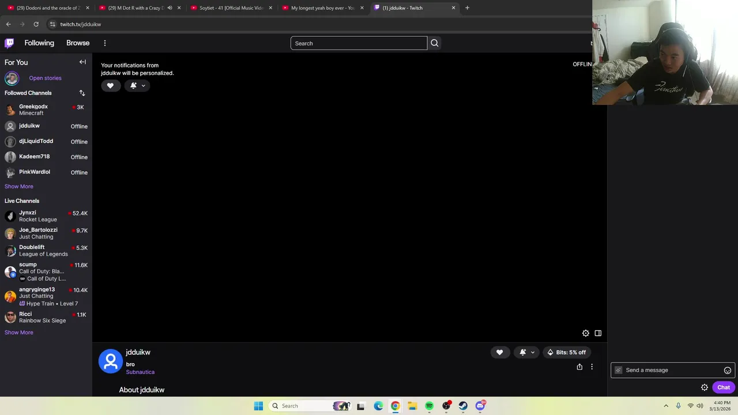Open the emote picker in chat
Viewport: 738px width, 415px height.
727,371
